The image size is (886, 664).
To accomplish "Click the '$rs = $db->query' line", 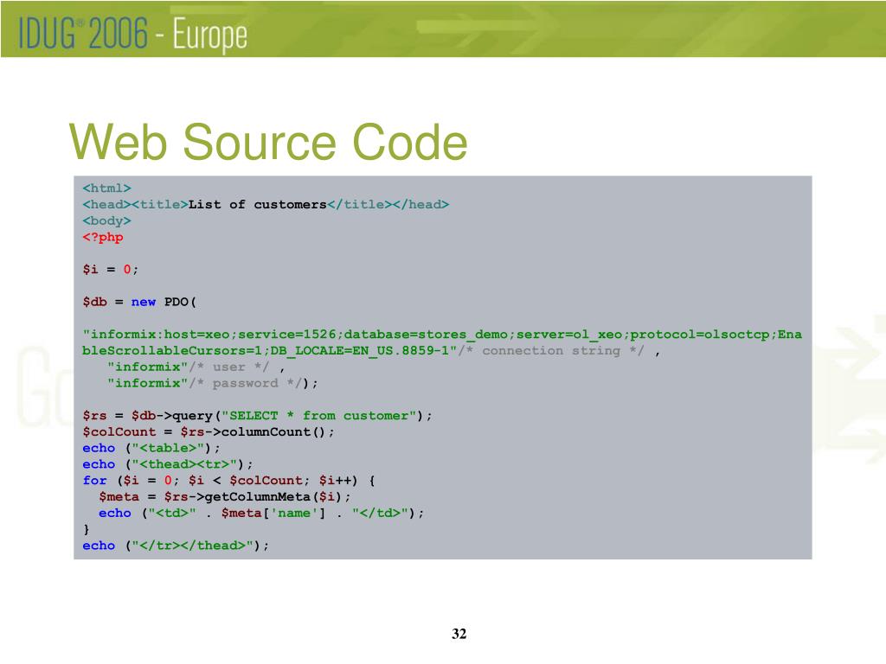I will point(257,416).
